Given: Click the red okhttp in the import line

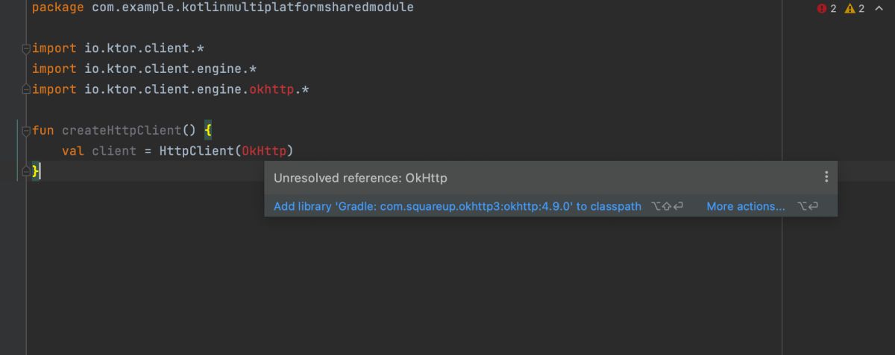Looking at the screenshot, I should point(271,89).
